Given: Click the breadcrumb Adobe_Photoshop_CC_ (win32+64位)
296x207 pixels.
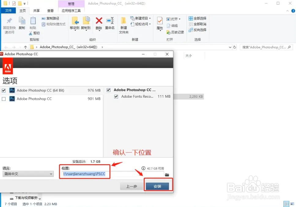Looking at the screenshot, I should (x=68, y=47).
